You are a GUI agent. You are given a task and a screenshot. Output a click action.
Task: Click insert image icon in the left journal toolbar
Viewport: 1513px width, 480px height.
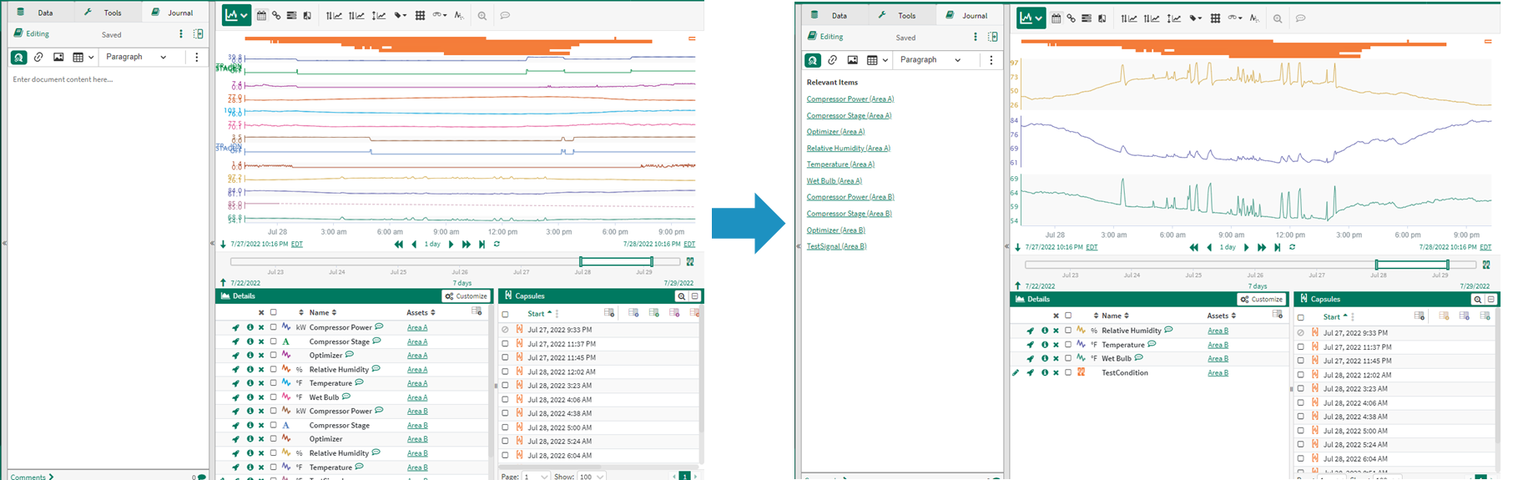click(x=58, y=57)
